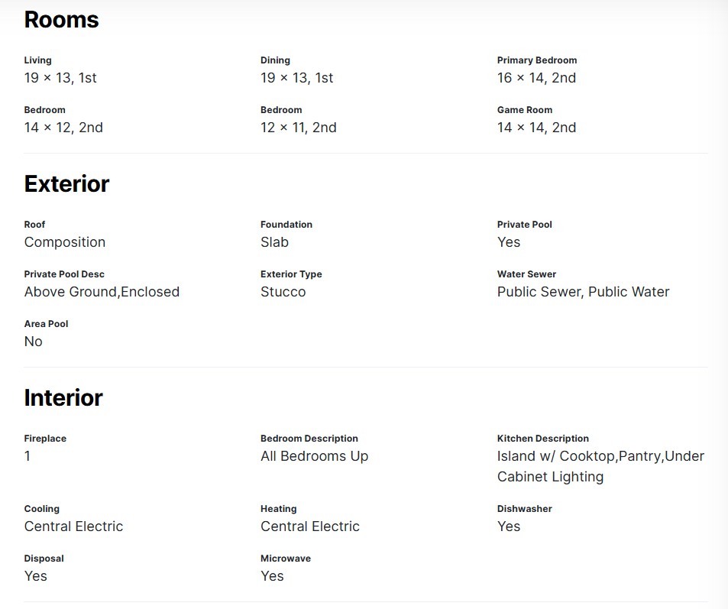
Task: Select the Dining room label
Action: pos(275,60)
